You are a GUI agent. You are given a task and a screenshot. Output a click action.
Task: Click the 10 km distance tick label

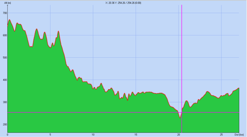93,135
